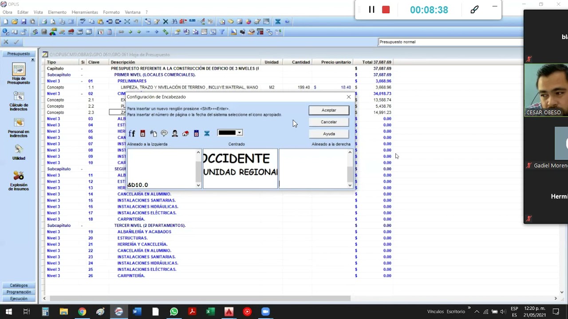Click the house icon in header dialog
Viewport: 568px width, 319px height.
pos(185,133)
